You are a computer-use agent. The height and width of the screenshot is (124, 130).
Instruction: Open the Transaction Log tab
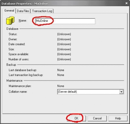(x=42, y=11)
